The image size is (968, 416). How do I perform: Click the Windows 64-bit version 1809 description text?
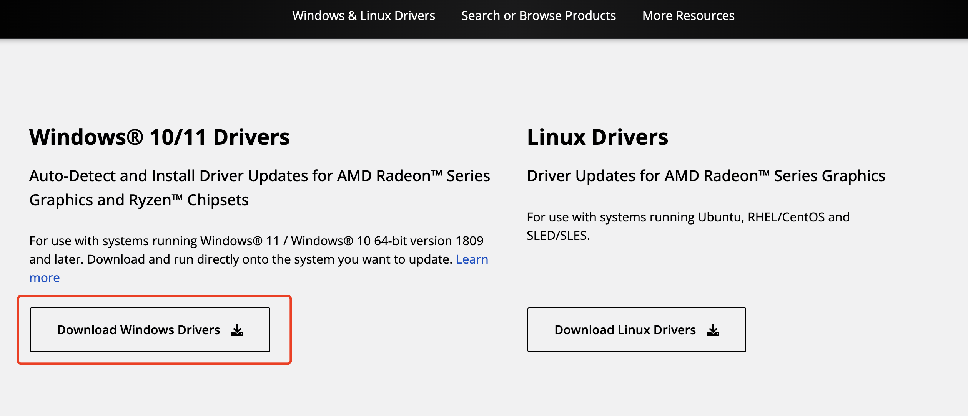pyautogui.click(x=256, y=241)
